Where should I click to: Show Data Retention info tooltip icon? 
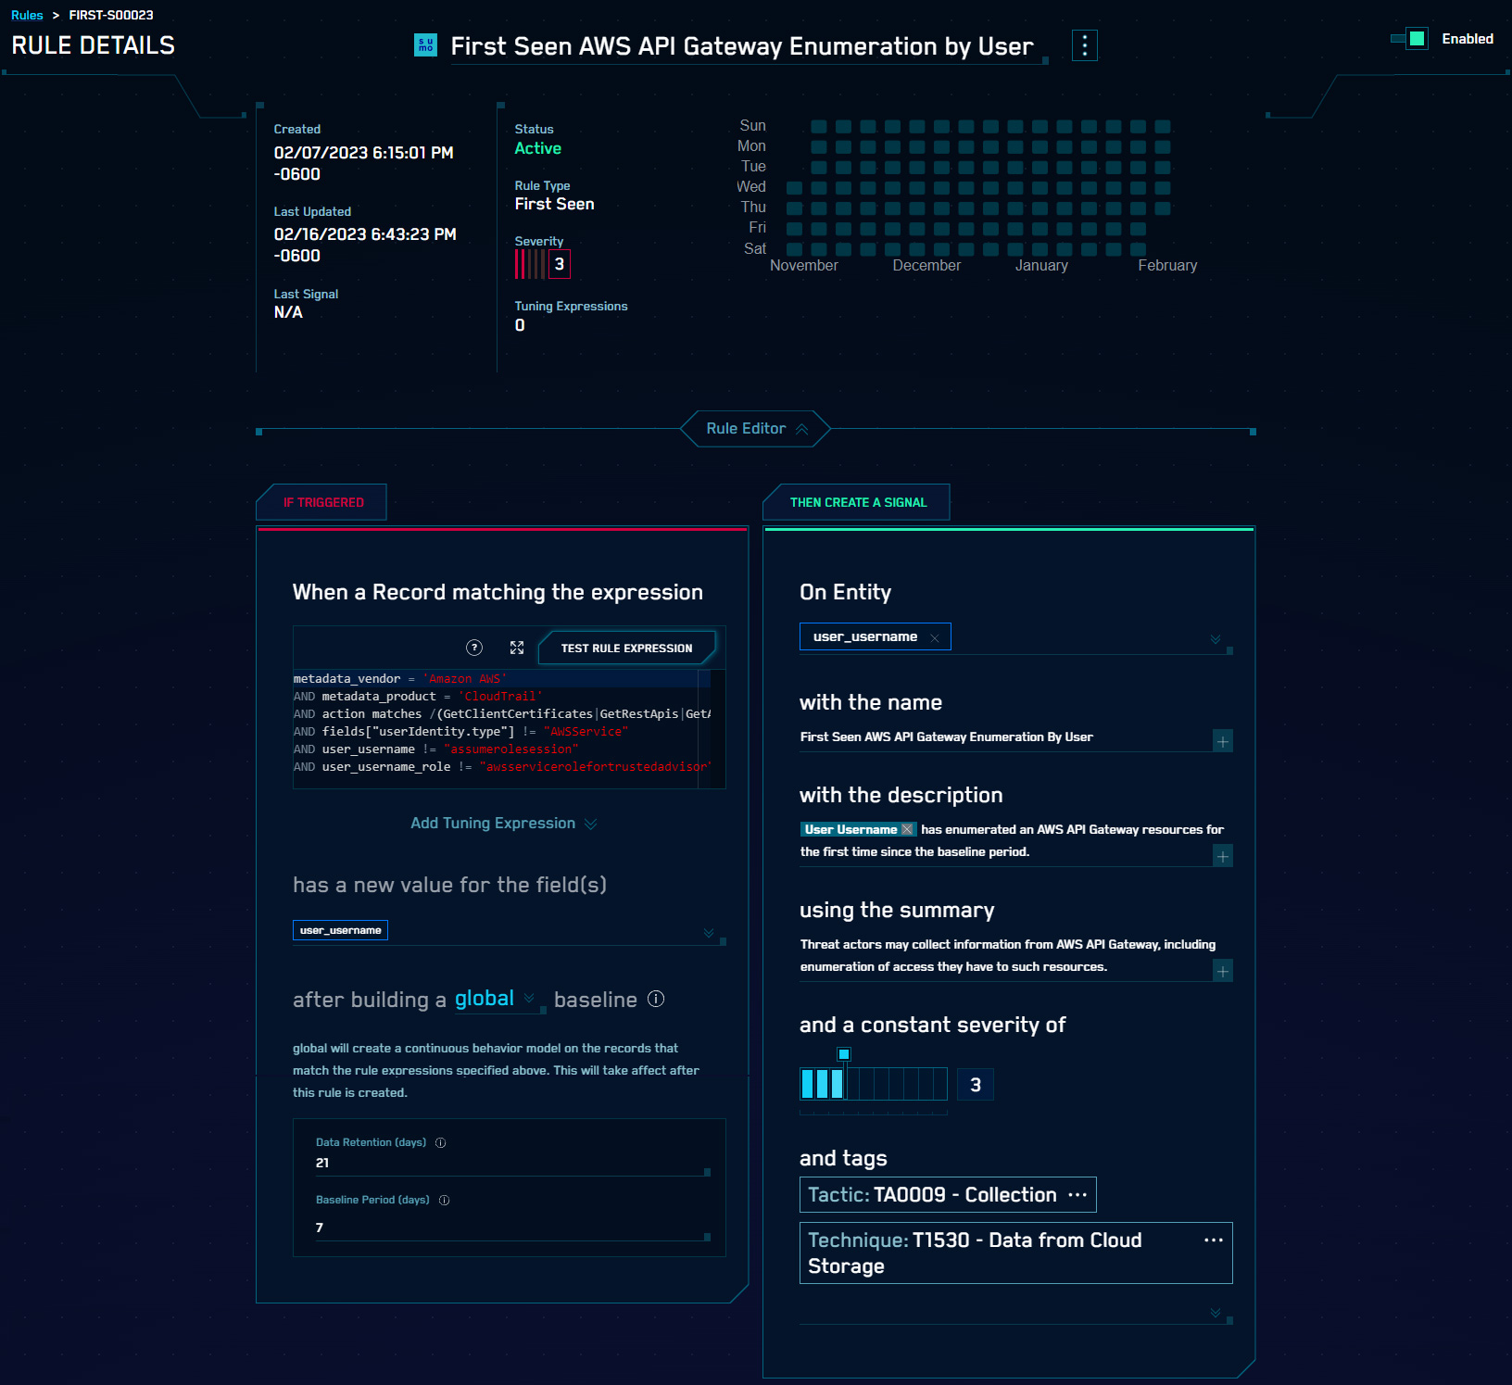(441, 1142)
